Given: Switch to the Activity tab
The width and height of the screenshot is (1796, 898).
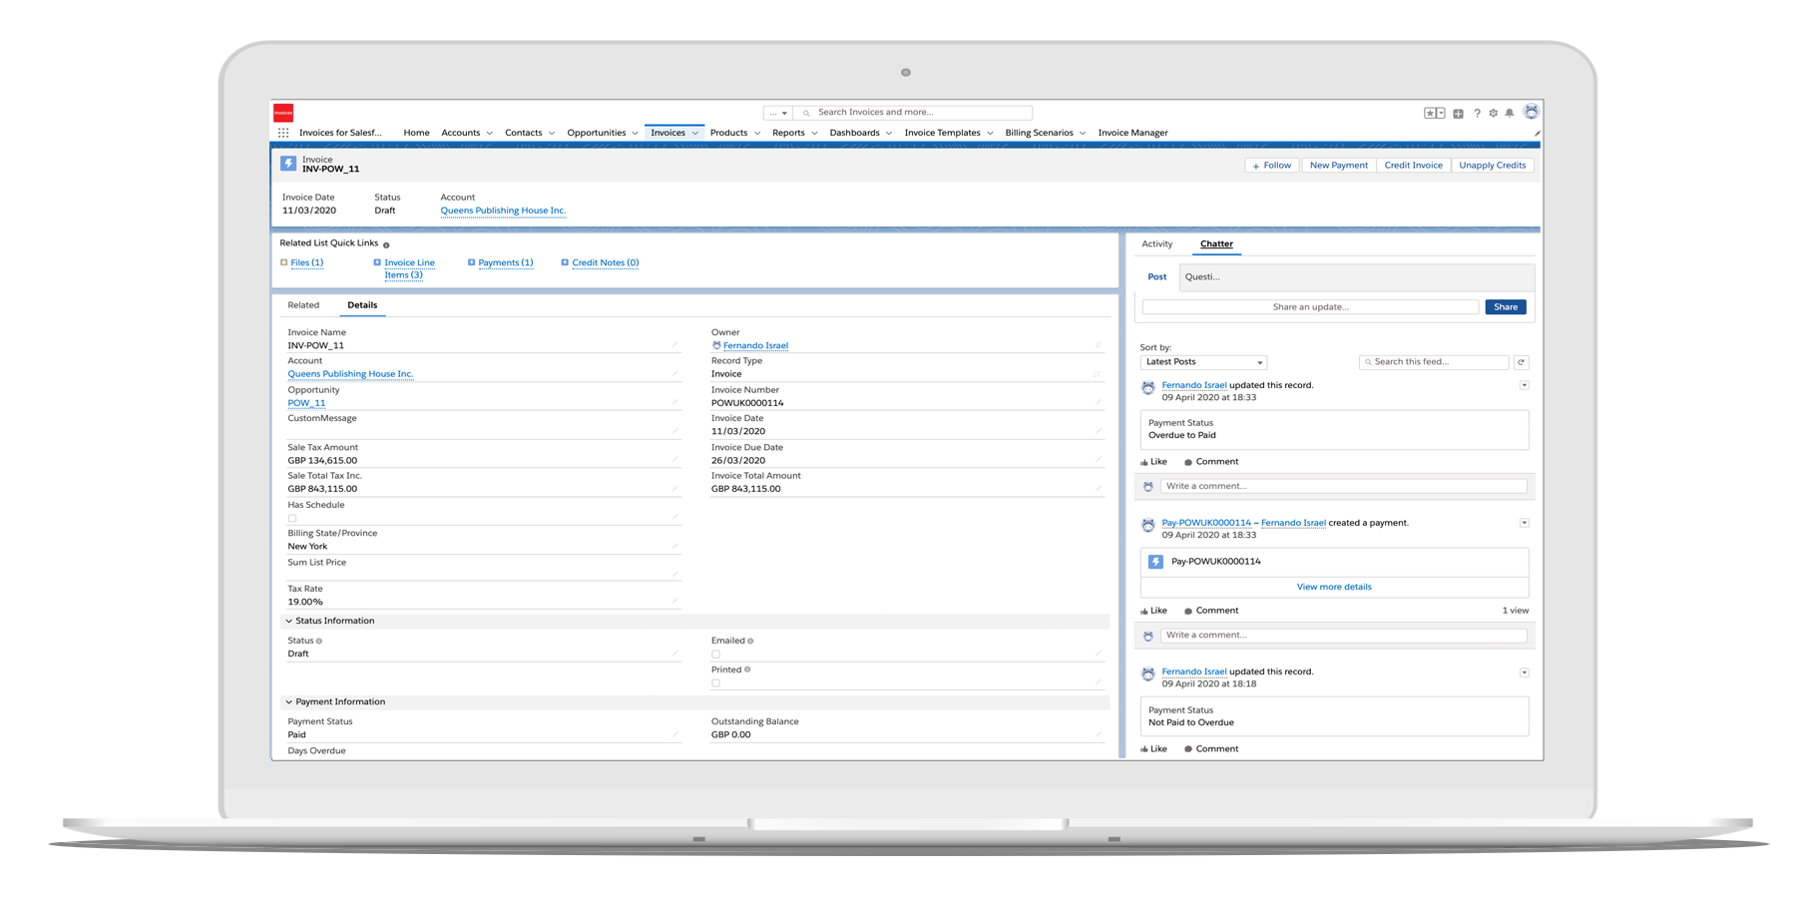Looking at the screenshot, I should [x=1157, y=244].
